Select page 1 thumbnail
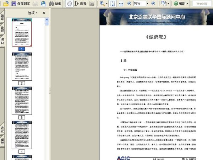Image resolution: width=213 pixels, height=160 pixels. [22, 32]
